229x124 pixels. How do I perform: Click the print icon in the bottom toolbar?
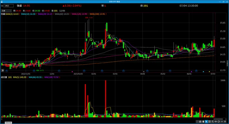tap(200, 122)
